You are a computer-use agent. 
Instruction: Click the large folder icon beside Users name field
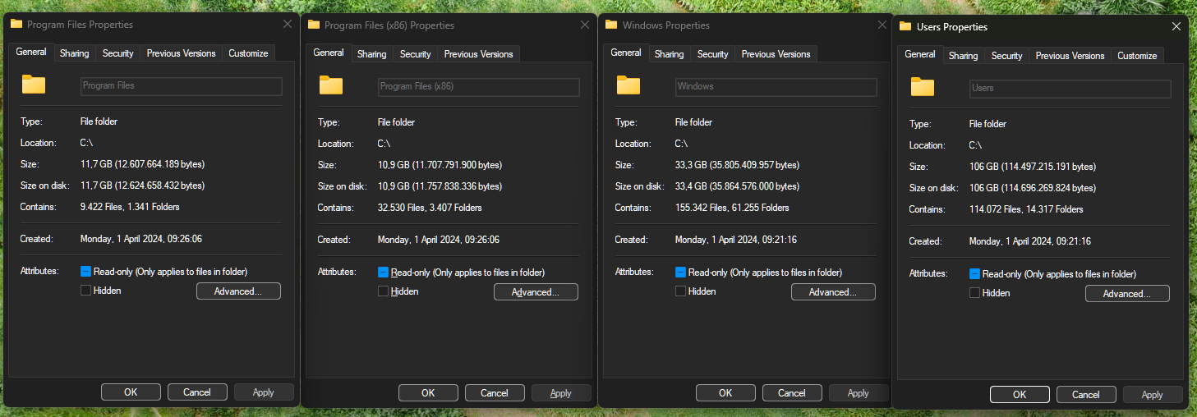point(923,87)
